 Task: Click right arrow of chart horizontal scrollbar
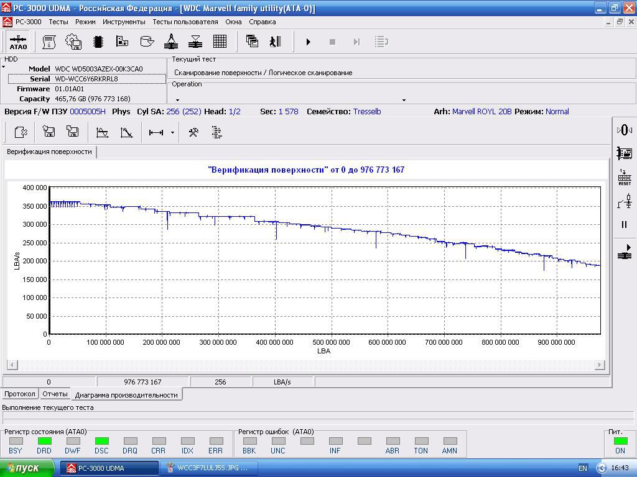(x=600, y=365)
